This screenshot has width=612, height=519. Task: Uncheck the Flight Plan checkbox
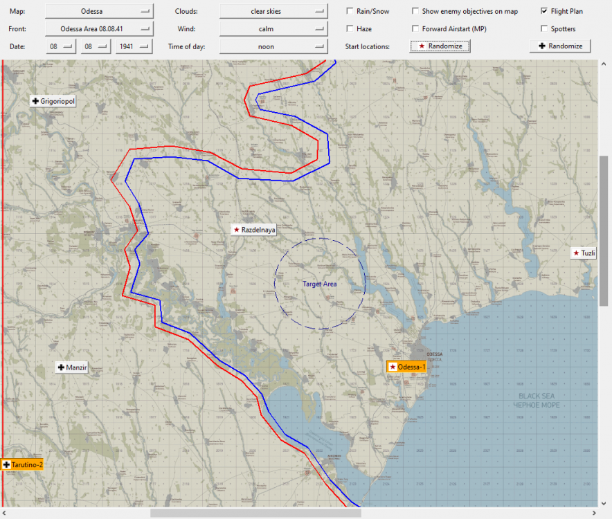tap(544, 11)
